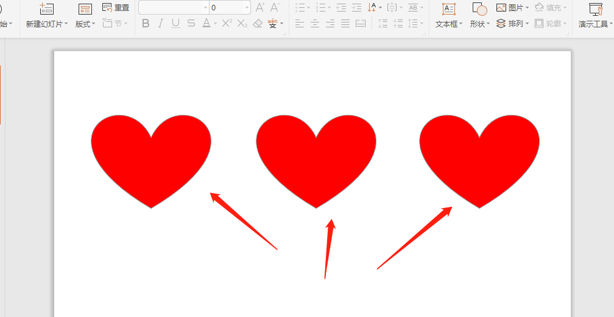Click the New Slide (新建幻灯片) icon
This screenshot has height=317, width=614.
[46, 9]
